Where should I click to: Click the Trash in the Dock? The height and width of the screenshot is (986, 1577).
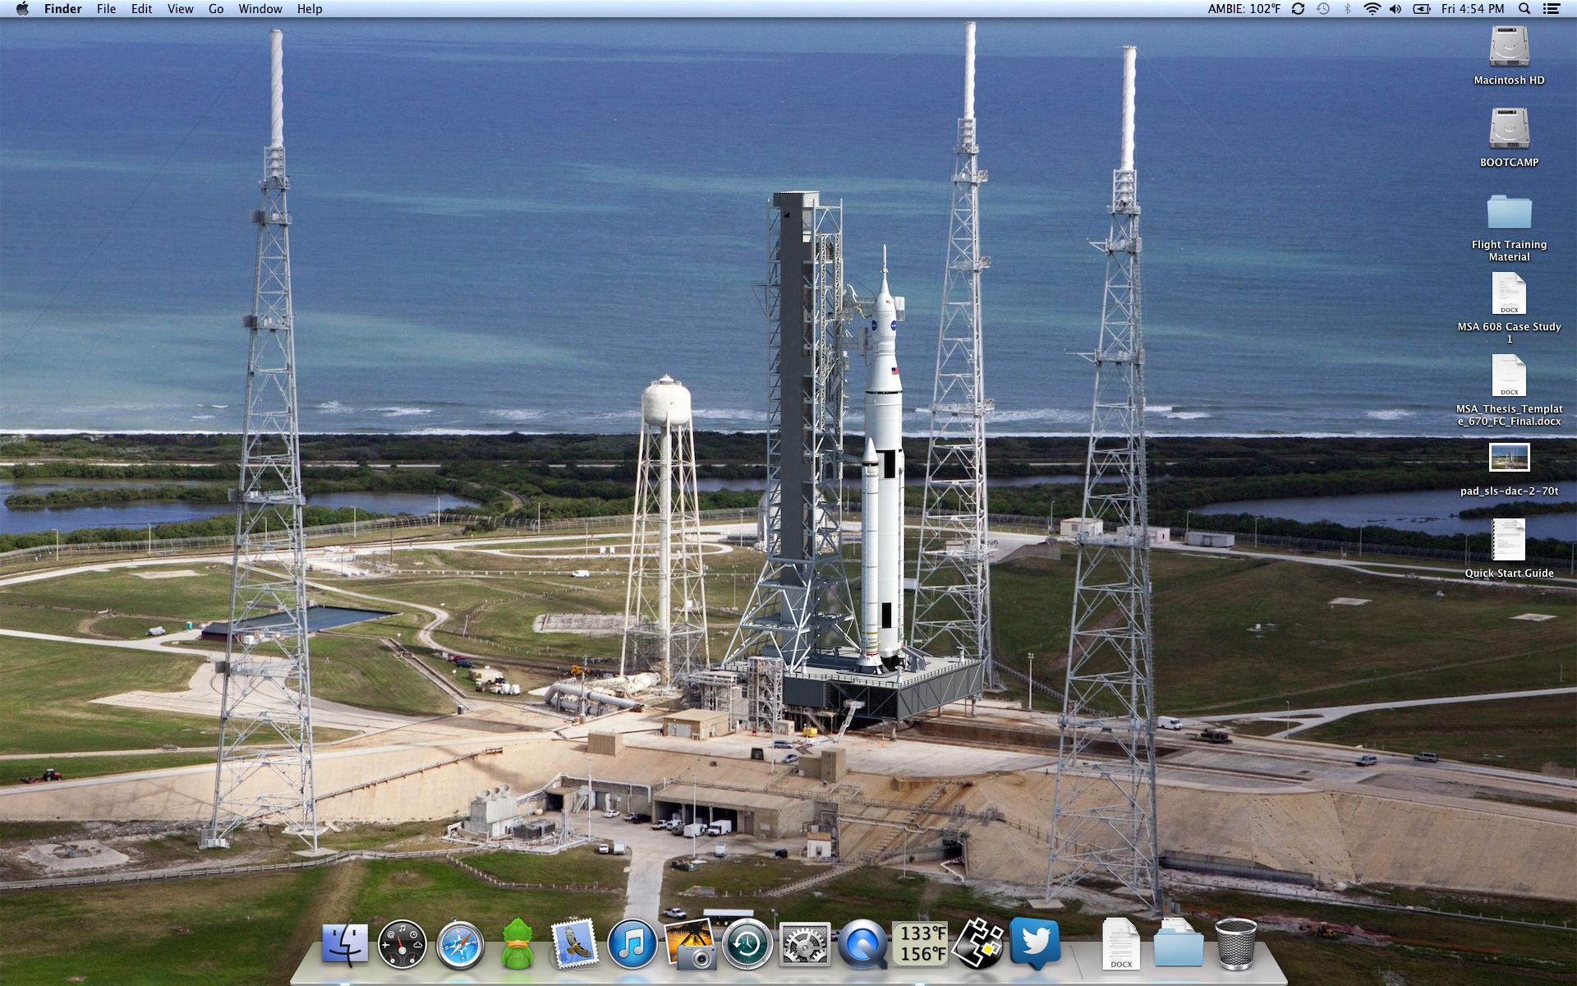pos(1235,945)
